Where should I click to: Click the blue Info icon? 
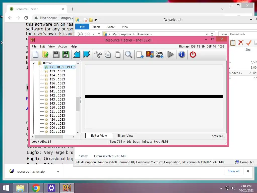click(182, 54)
